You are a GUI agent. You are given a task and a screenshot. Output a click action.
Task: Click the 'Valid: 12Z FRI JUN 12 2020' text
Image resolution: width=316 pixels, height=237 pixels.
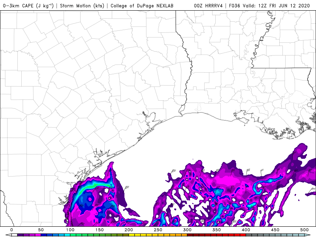click(276, 6)
